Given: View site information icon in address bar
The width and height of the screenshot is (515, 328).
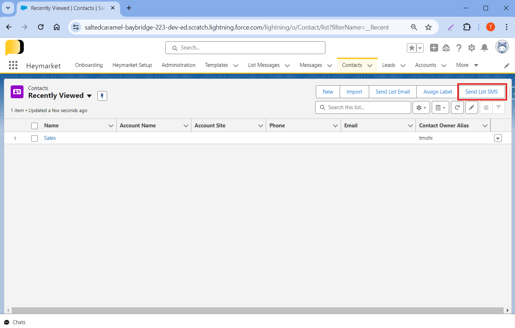Looking at the screenshot, I should (76, 27).
